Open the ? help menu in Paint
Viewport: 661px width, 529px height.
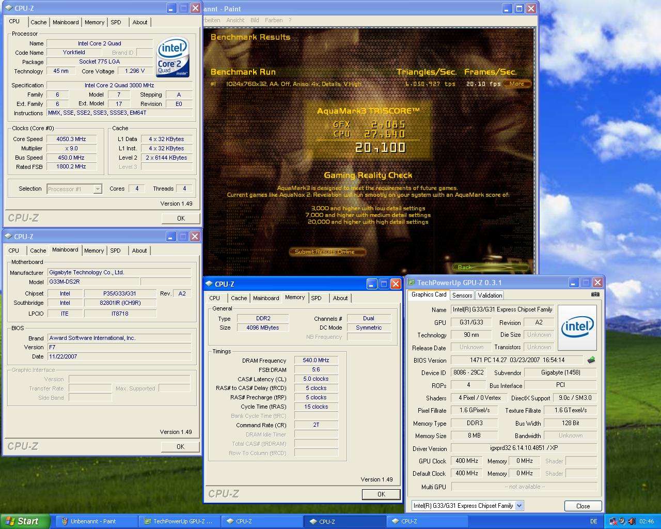click(x=290, y=20)
